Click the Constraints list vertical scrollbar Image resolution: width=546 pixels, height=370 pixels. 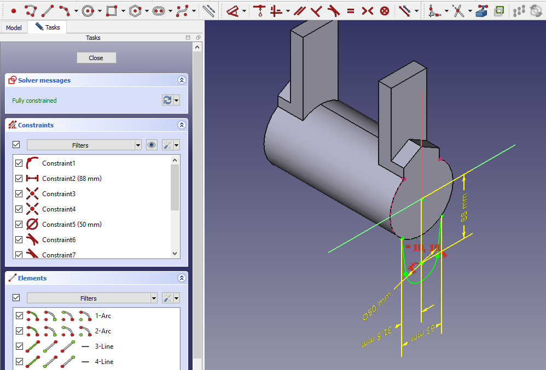click(x=175, y=187)
